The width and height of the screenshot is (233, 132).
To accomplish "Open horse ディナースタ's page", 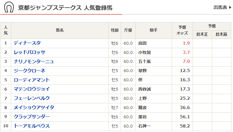I will coord(27,43).
